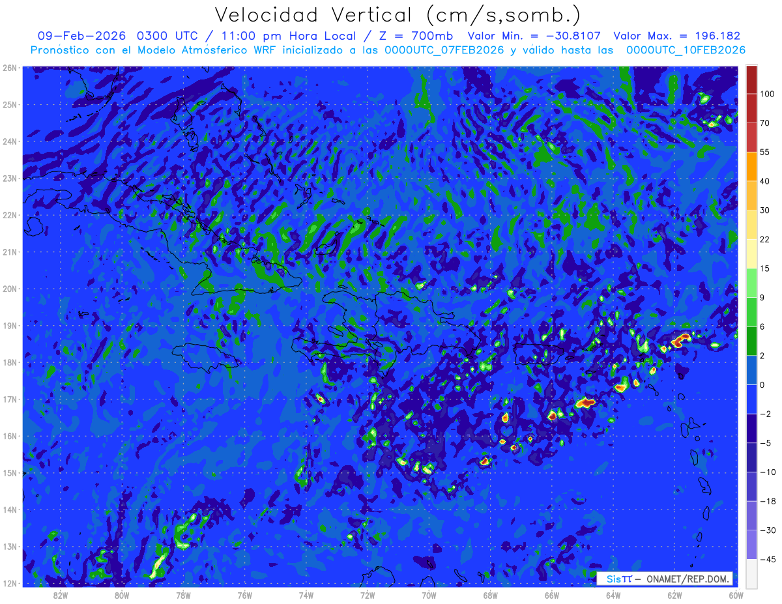The image size is (782, 604).
Task: Click the 78W longitude label
Action: click(183, 595)
